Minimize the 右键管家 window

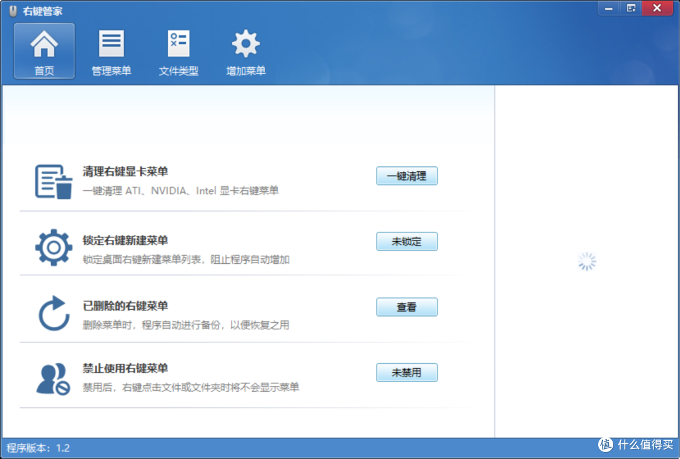click(609, 8)
